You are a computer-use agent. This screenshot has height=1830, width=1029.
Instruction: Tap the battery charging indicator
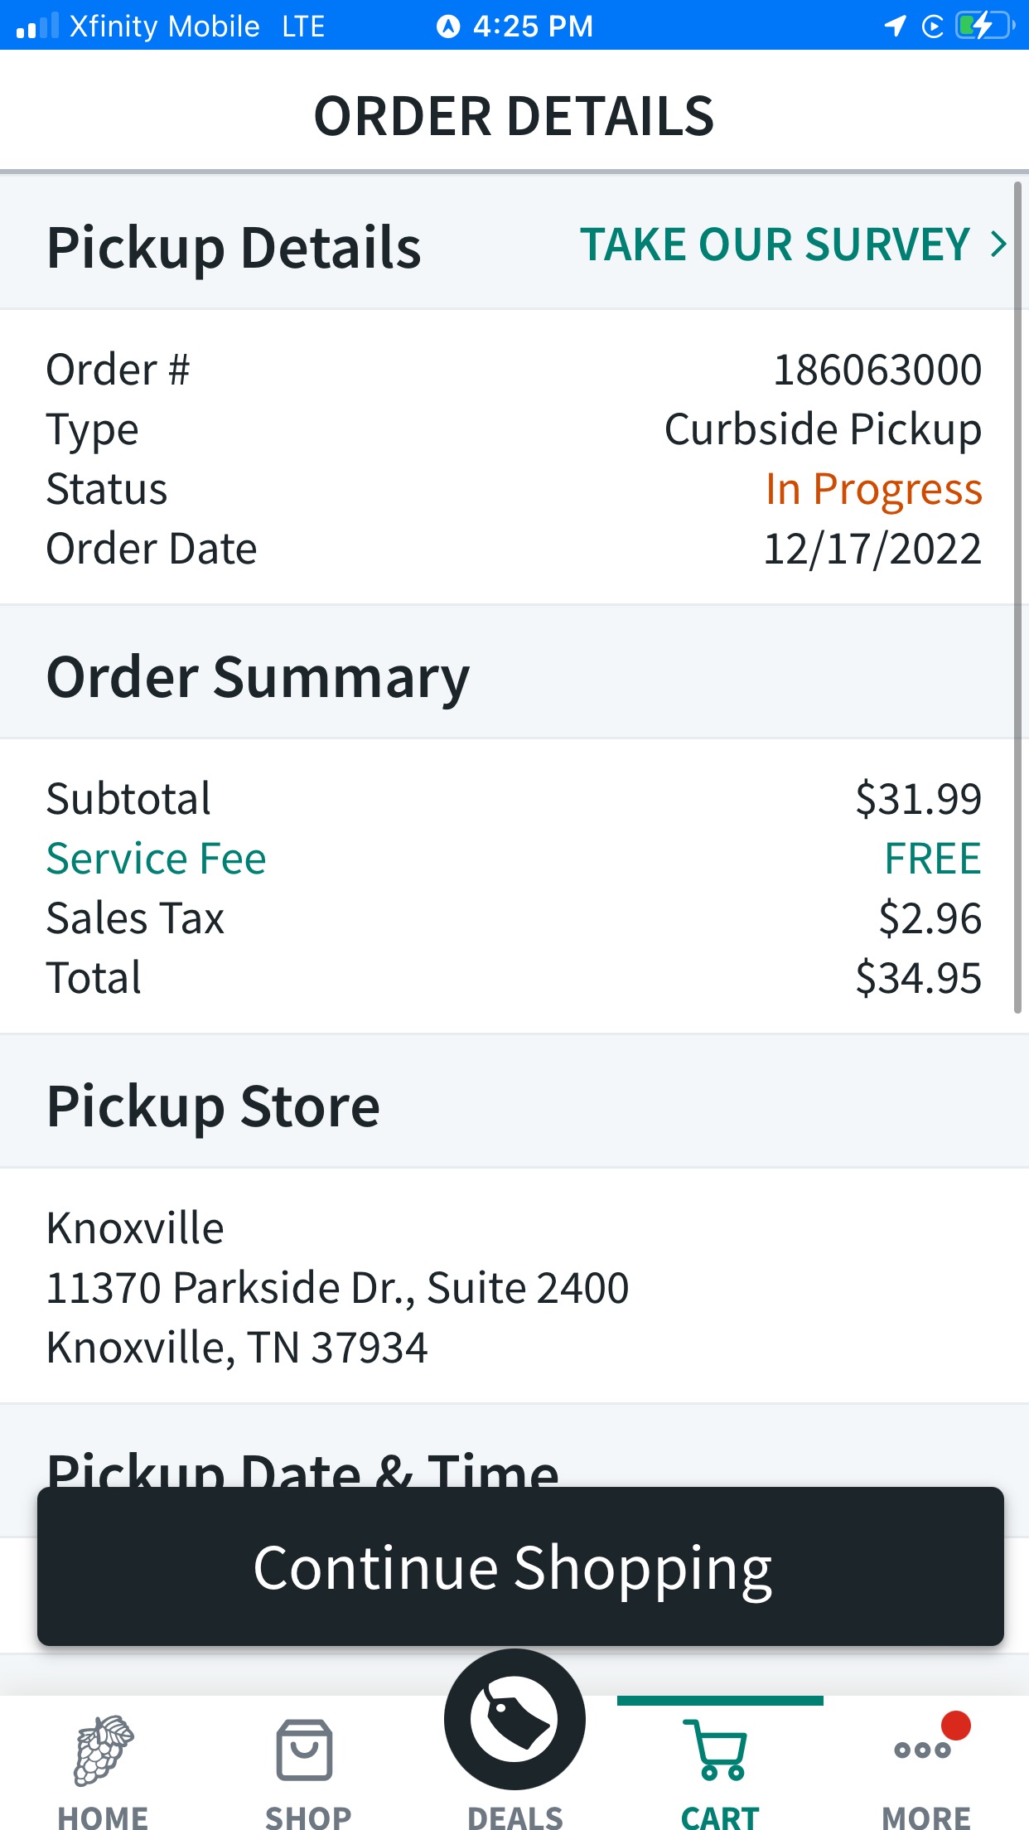point(984,26)
